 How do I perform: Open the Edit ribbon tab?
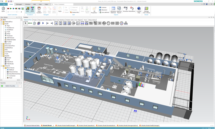(x=34, y=4)
